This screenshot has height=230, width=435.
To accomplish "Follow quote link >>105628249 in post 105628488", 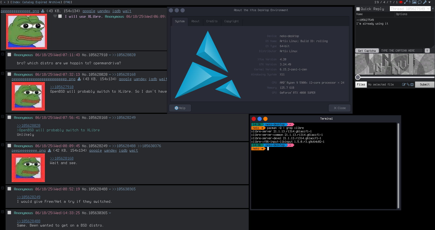I will point(29,197).
